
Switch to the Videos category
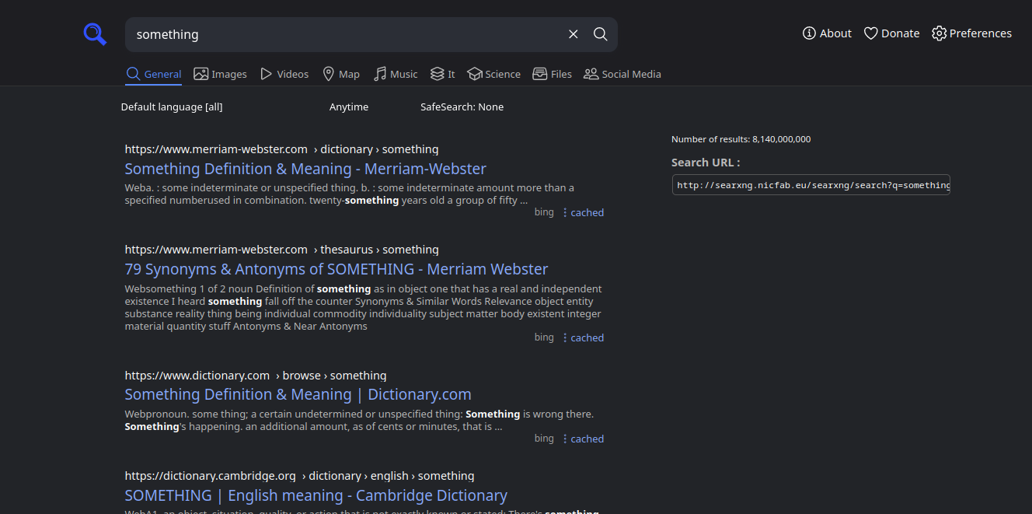pyautogui.click(x=284, y=74)
